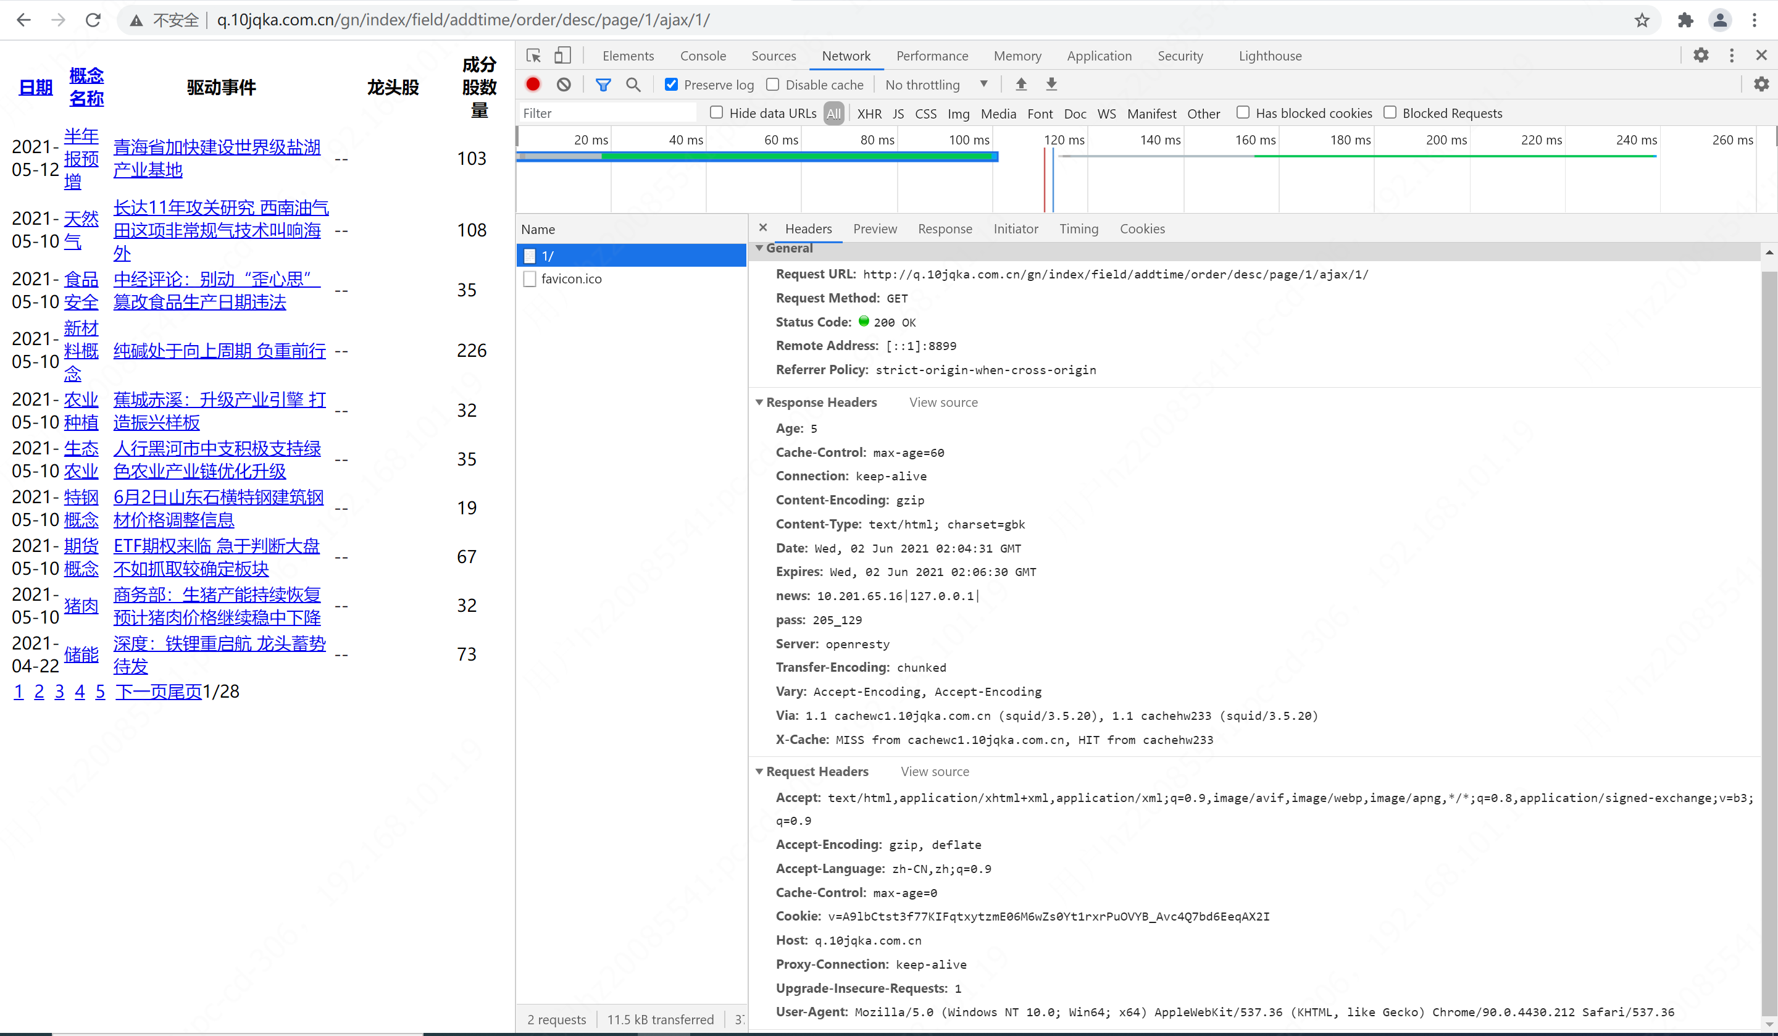Select favicon.ico request in the list
1778x1036 pixels.
[631, 279]
